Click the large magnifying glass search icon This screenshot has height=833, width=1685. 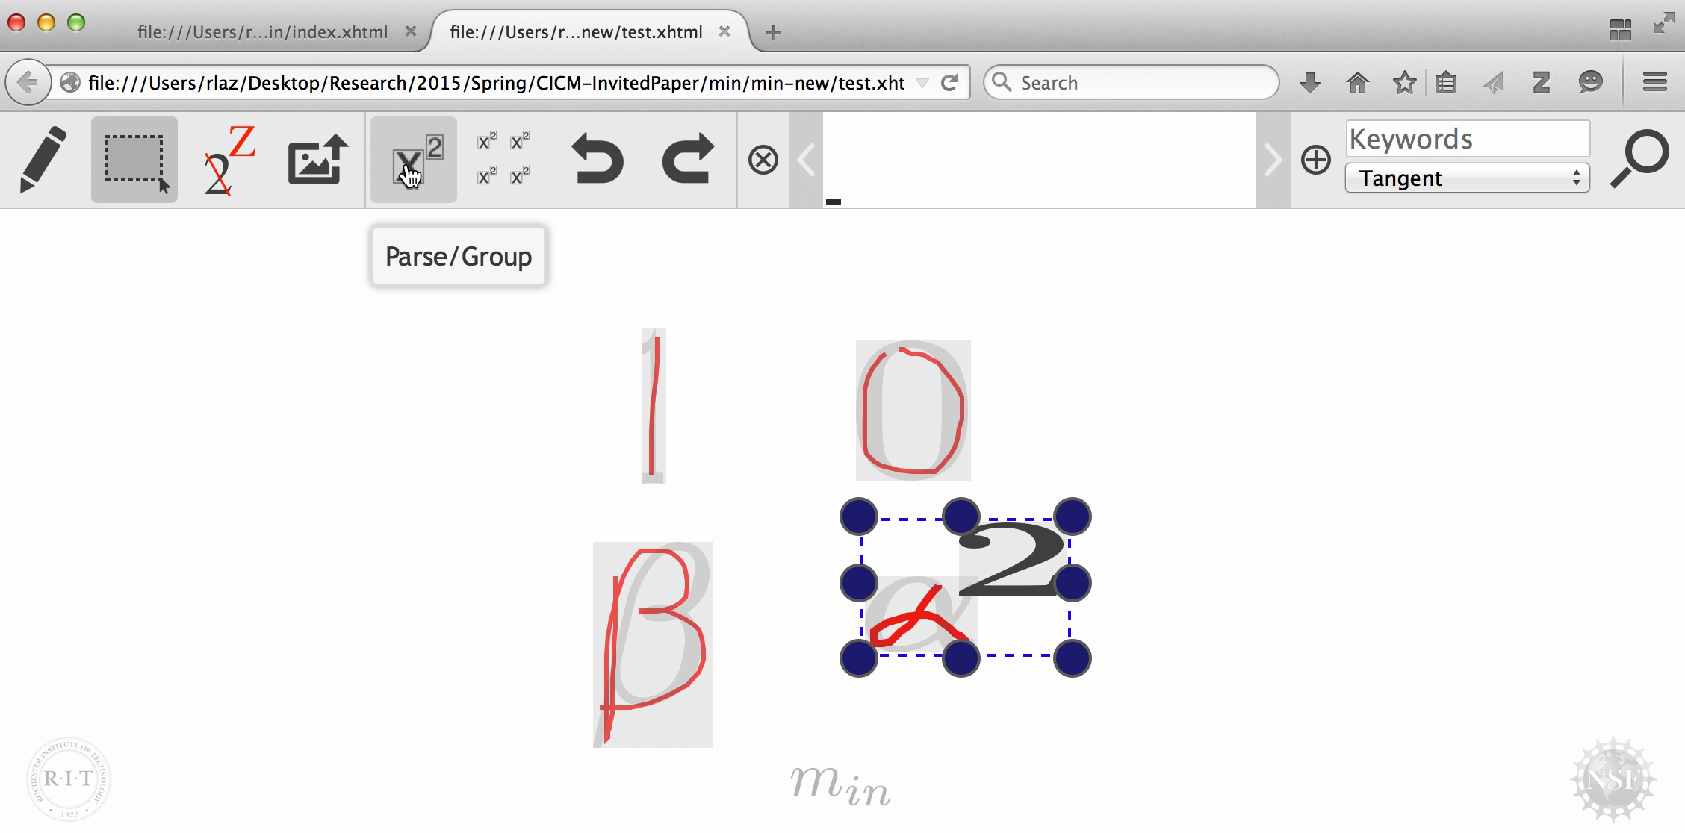[x=1639, y=158]
